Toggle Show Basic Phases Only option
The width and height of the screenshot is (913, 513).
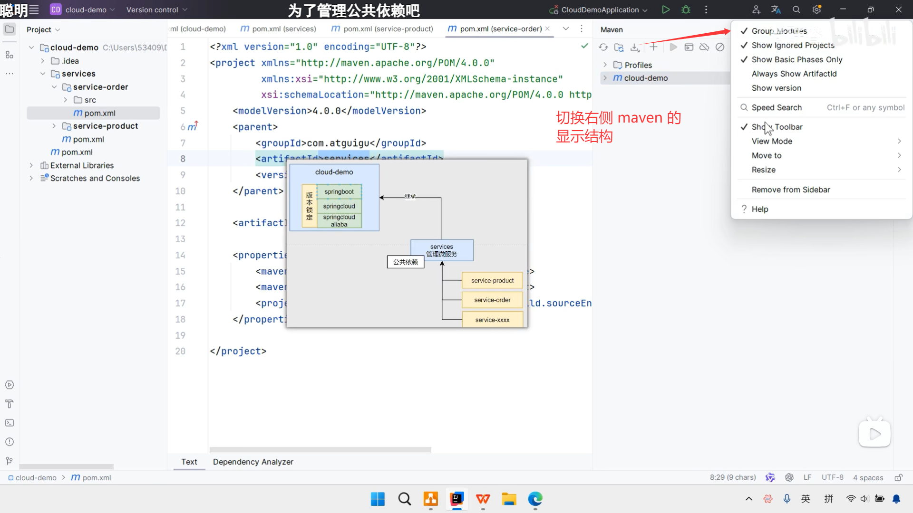click(796, 59)
